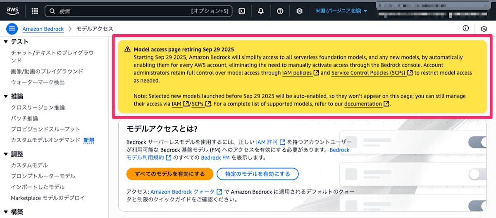Viewport: 496px width, 218px height.
Task: Open the IAM 許可 link
Action: tap(271, 142)
